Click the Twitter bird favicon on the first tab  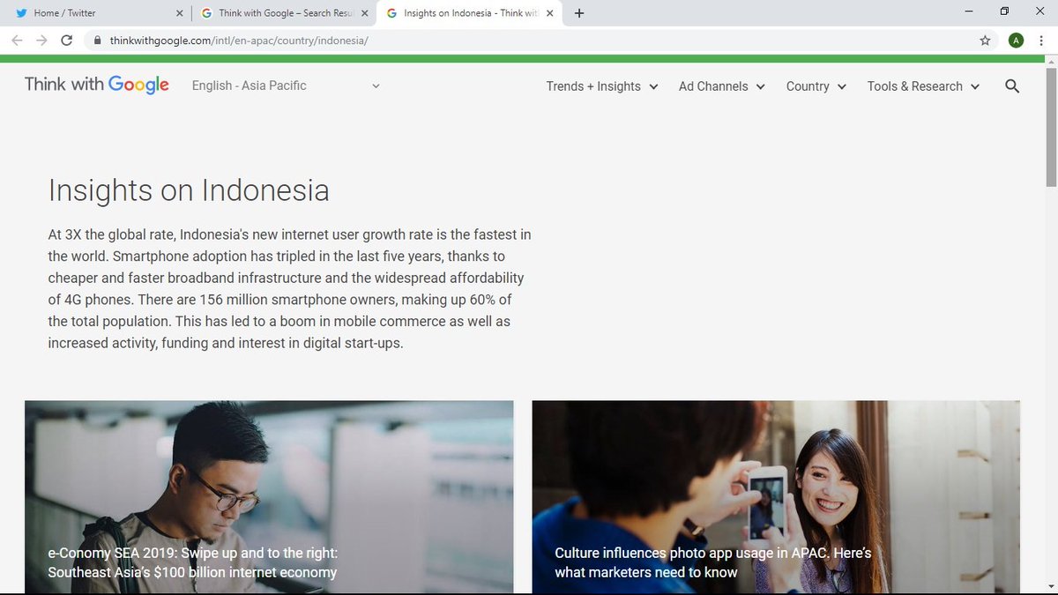point(22,13)
